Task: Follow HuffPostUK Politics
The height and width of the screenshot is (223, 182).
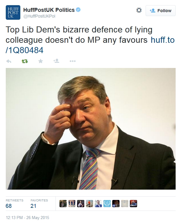Action: coord(160,11)
